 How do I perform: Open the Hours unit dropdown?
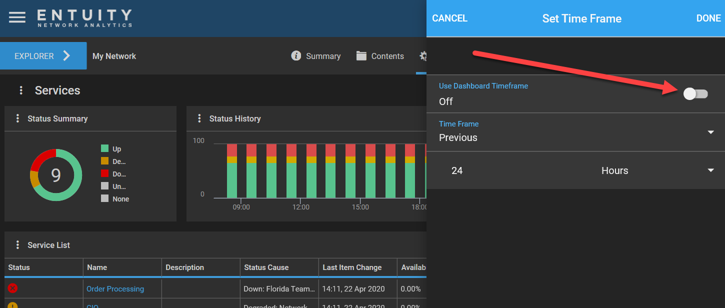point(710,170)
